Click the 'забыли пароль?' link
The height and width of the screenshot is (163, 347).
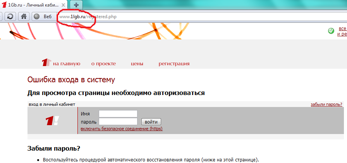pyautogui.click(x=326, y=104)
